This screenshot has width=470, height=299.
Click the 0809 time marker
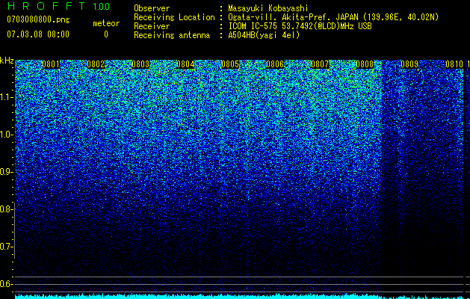[409, 64]
